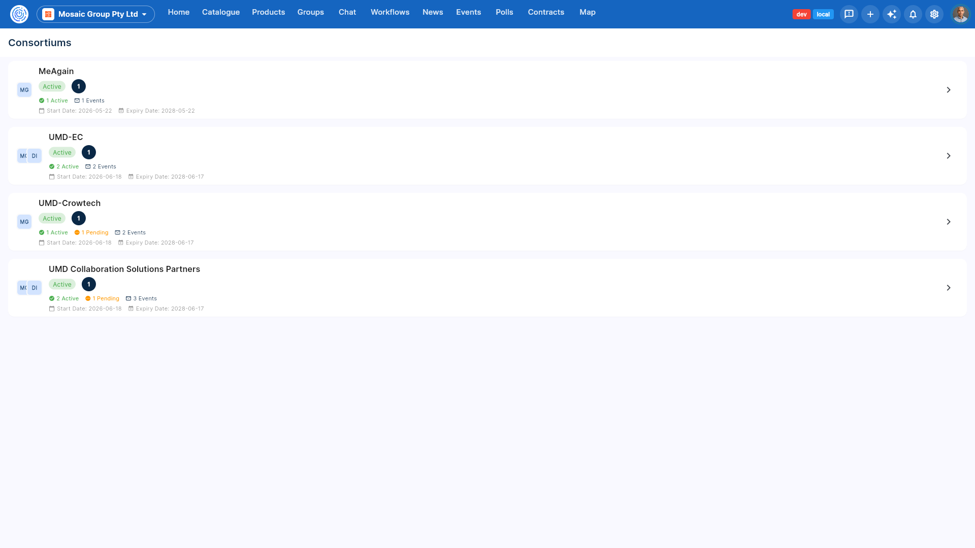This screenshot has height=548, width=975.
Task: Expand the UMD-Crowtech consortium chevron
Action: pyautogui.click(x=949, y=222)
